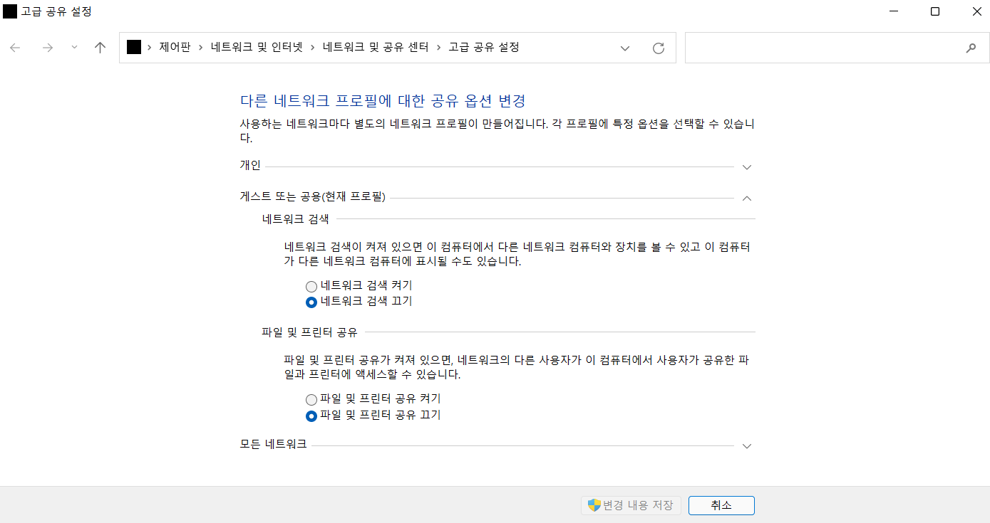Click the 변경 내용 저장 button
This screenshot has width=990, height=523.
click(x=630, y=505)
